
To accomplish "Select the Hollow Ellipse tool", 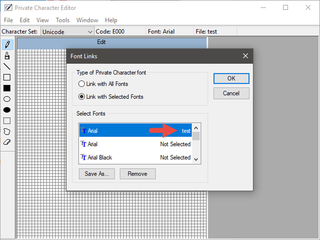I will (x=7, y=99).
